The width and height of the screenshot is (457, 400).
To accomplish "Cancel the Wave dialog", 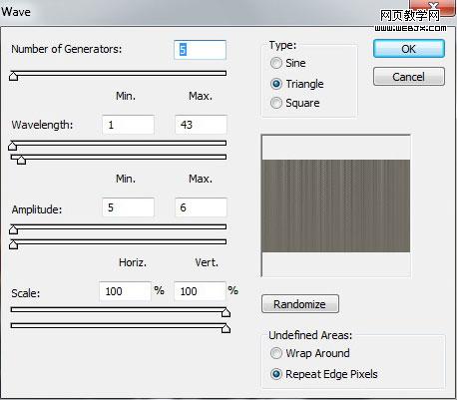I will pyautogui.click(x=409, y=77).
